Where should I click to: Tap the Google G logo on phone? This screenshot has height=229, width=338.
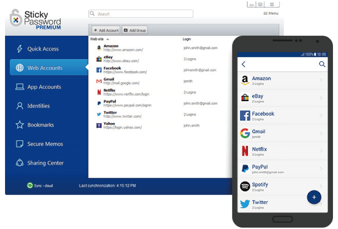pyautogui.click(x=245, y=133)
